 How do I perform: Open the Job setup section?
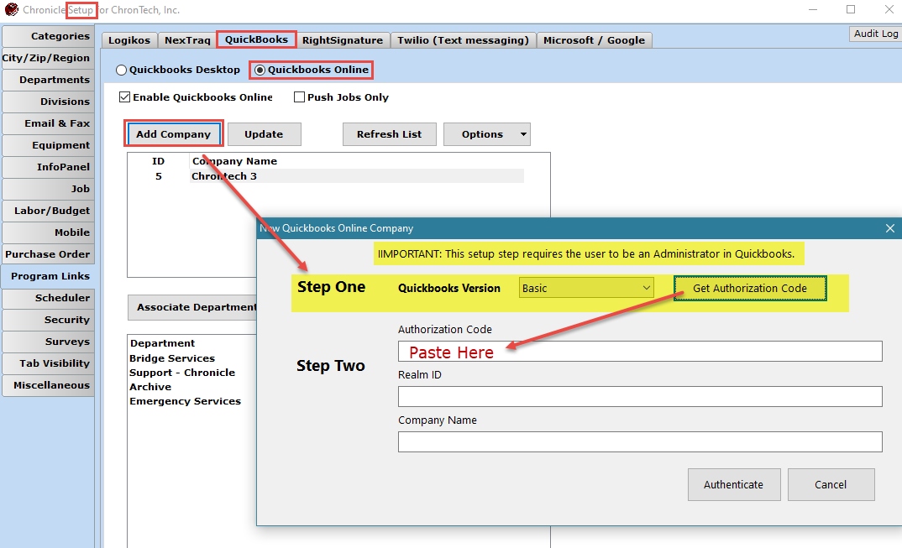(x=48, y=189)
